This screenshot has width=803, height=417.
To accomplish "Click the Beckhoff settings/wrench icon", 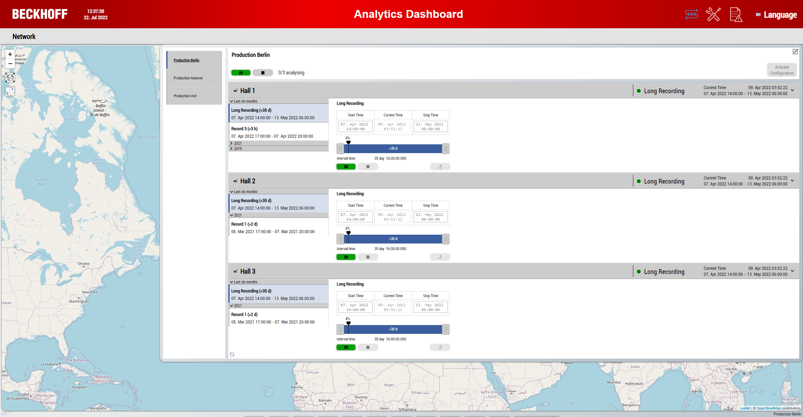I will coord(713,14).
